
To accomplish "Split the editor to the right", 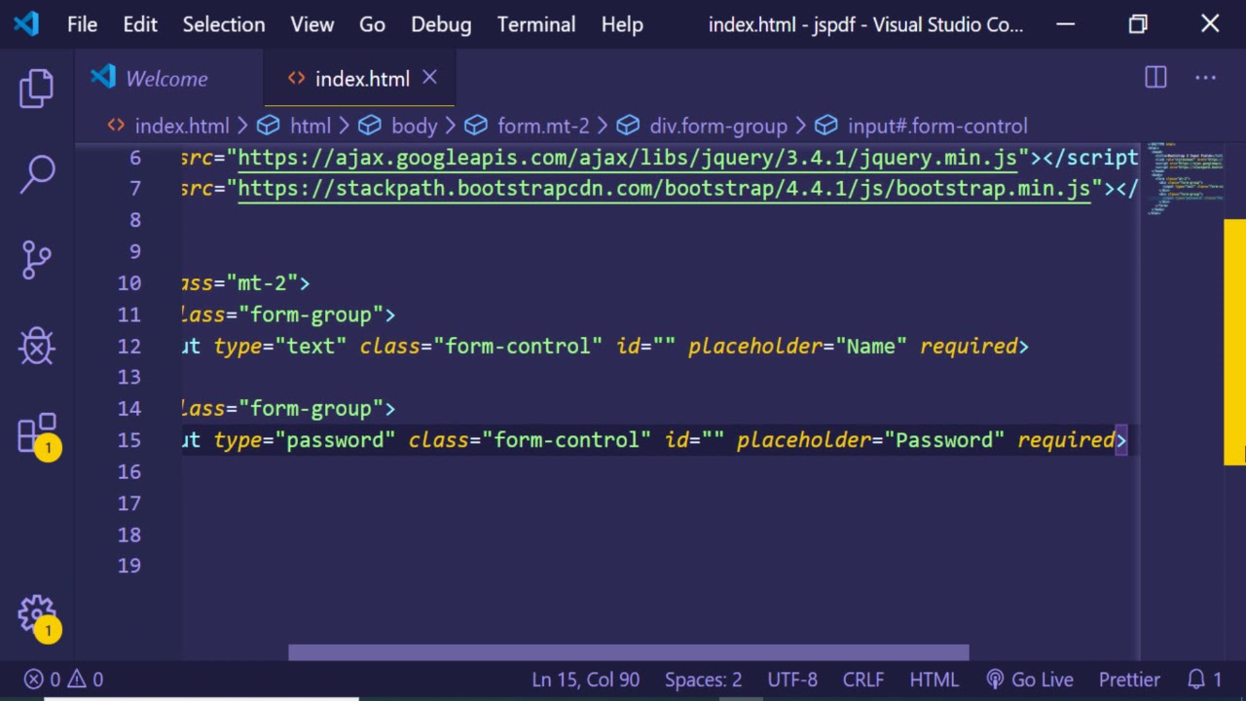I will (1155, 78).
